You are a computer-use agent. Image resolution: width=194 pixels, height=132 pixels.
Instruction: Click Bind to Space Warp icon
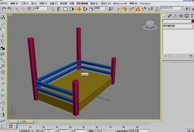pyautogui.click(x=29, y=9)
